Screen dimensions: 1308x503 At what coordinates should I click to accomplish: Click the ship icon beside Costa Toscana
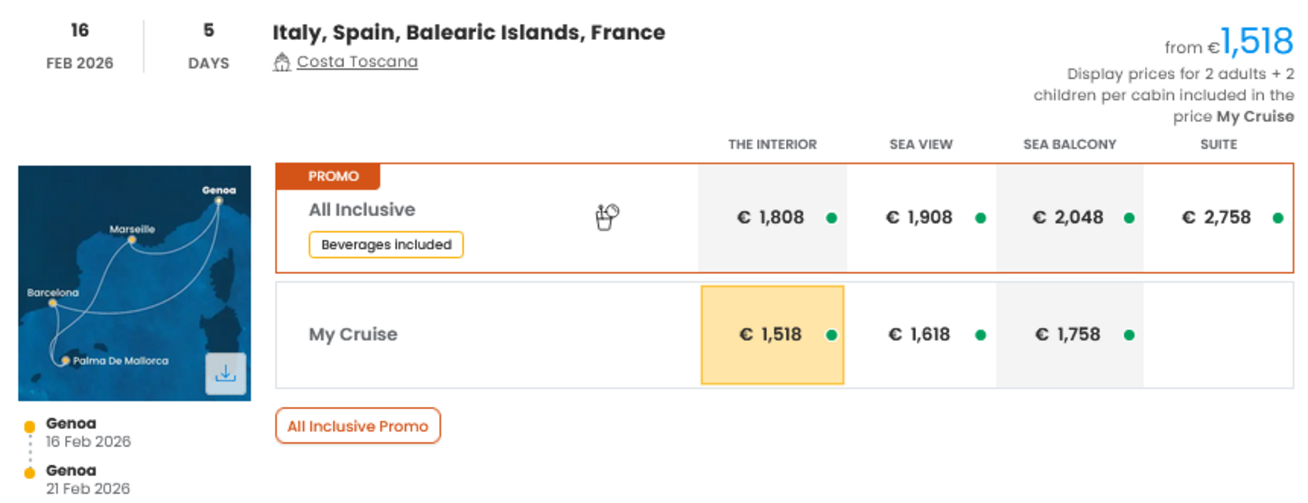pyautogui.click(x=282, y=62)
